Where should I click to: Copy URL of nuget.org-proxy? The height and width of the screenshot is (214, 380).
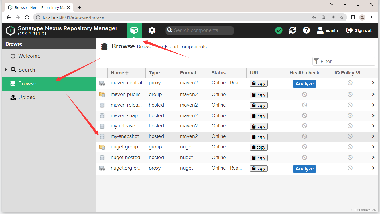pyautogui.click(x=259, y=168)
